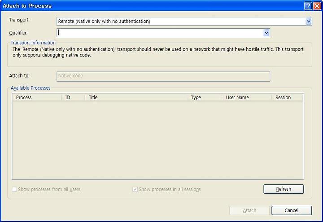This screenshot has width=323, height=222.
Task: Sort by Process column header
Action: point(37,97)
